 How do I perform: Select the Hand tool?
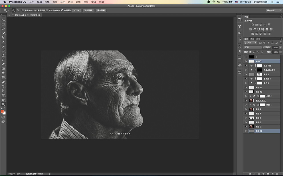pos(3,100)
